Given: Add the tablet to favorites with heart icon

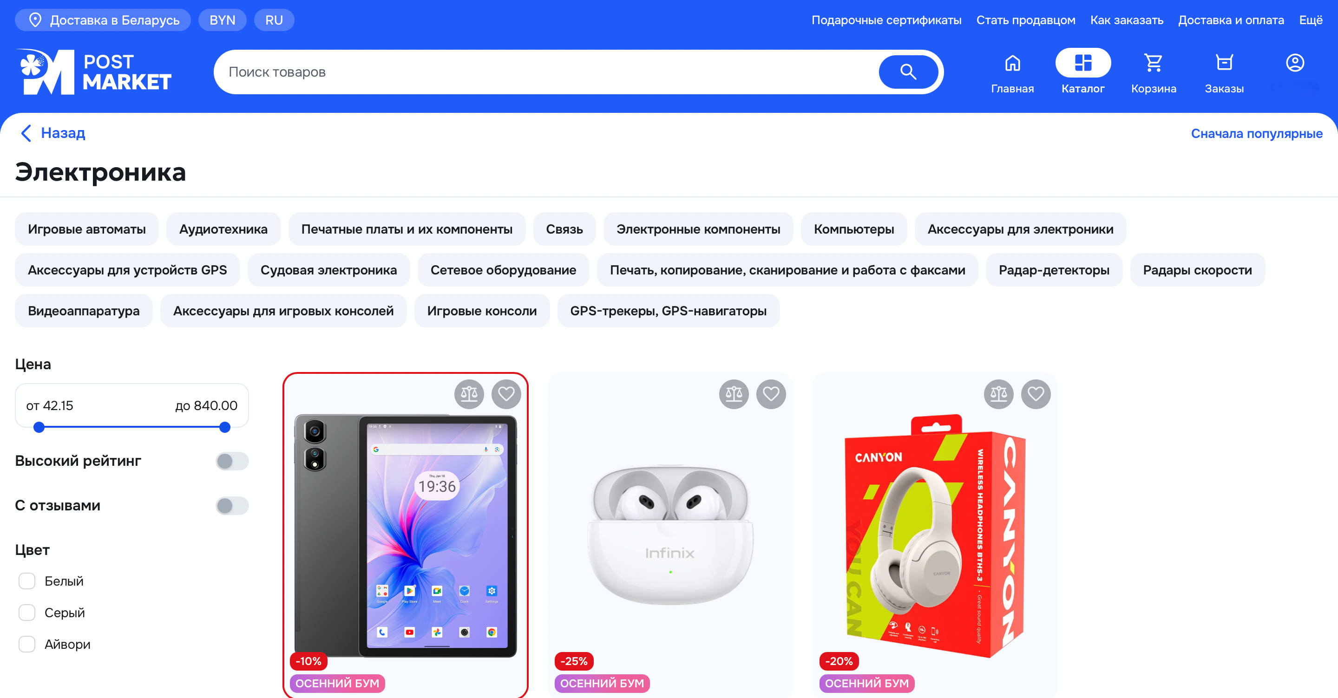Looking at the screenshot, I should pos(506,394).
